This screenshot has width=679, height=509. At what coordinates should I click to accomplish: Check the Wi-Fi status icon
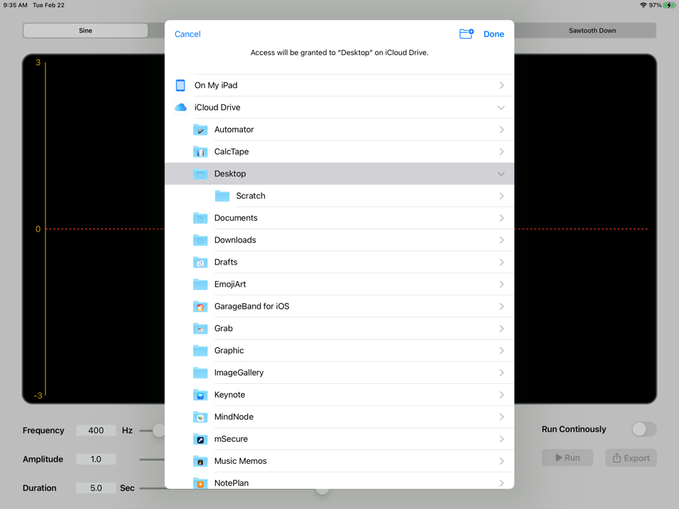tap(643, 5)
